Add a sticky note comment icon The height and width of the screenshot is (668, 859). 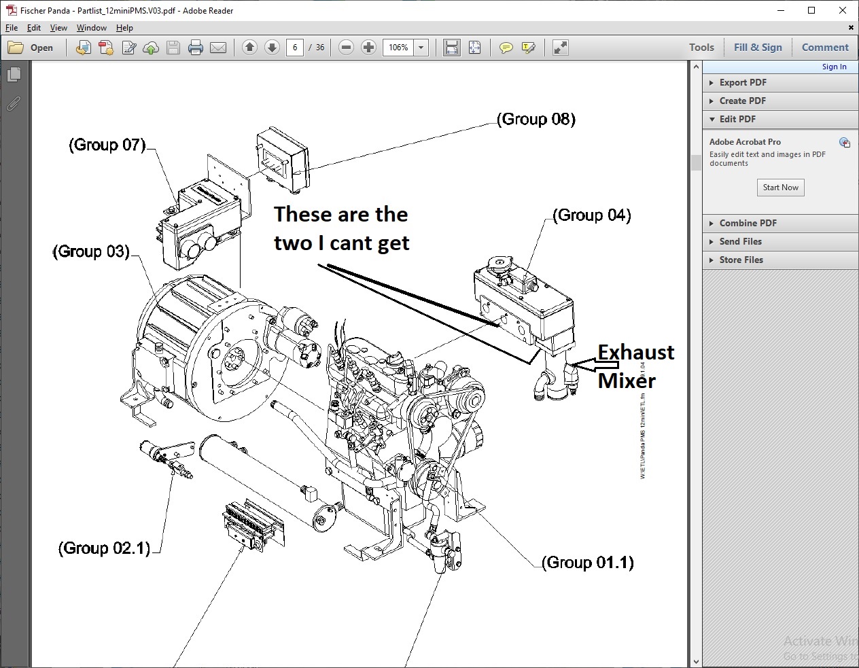pyautogui.click(x=506, y=48)
